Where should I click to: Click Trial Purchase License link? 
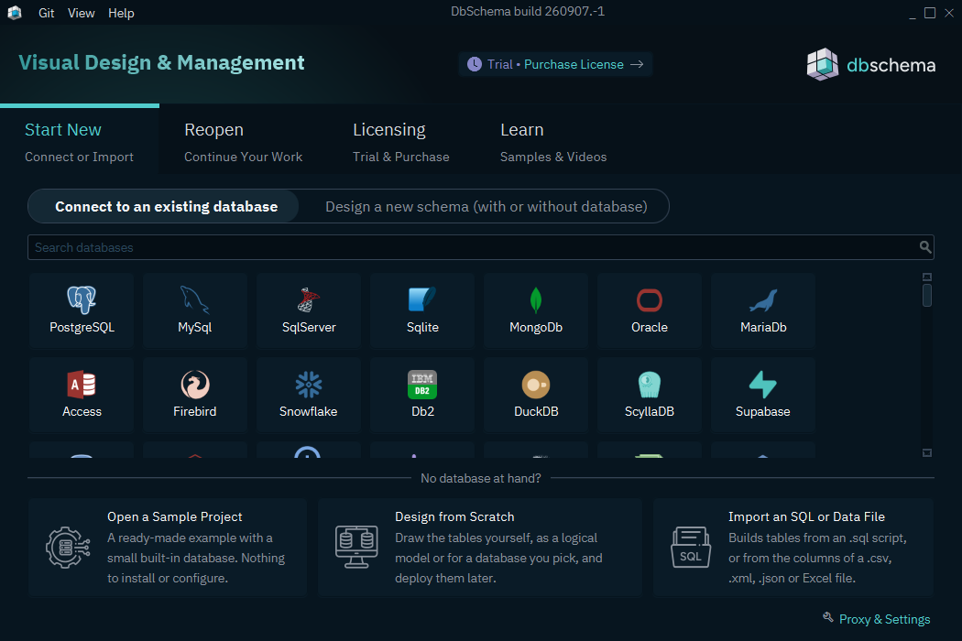pos(555,64)
